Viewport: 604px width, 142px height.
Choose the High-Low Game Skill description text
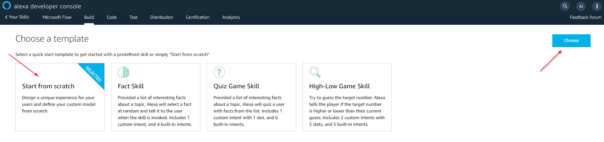[x=347, y=111]
